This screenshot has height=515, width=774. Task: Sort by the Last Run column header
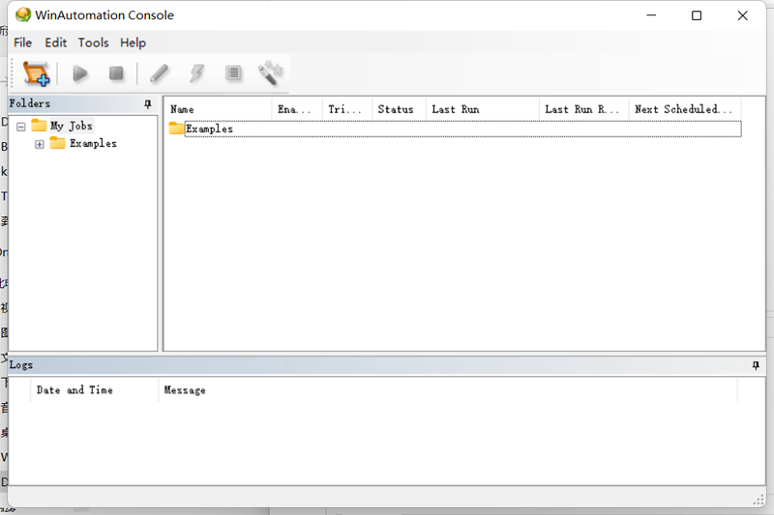pyautogui.click(x=482, y=109)
